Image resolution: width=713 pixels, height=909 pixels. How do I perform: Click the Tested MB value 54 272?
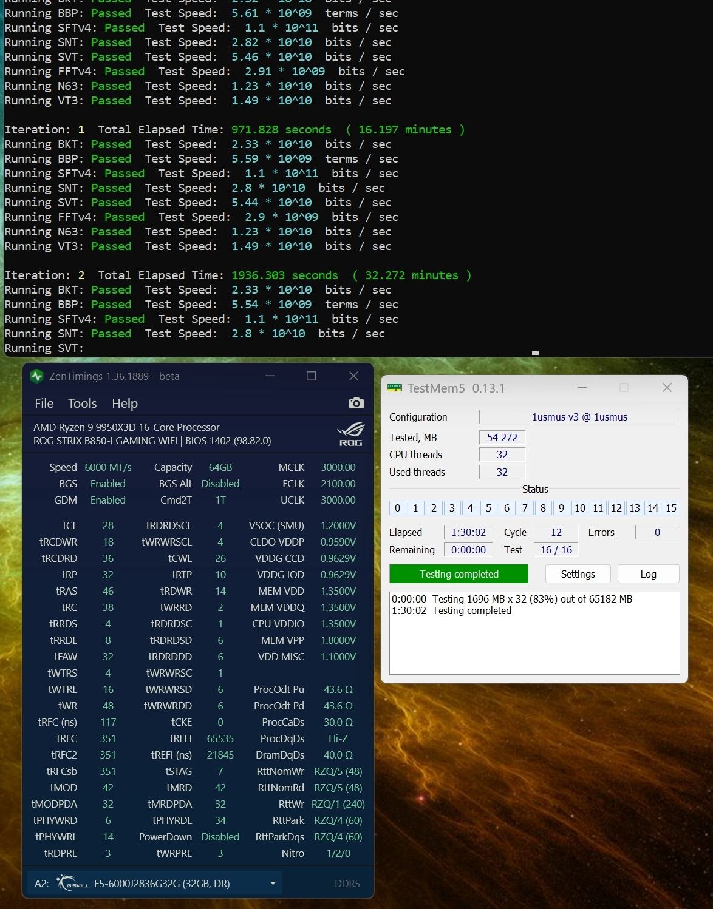click(502, 438)
